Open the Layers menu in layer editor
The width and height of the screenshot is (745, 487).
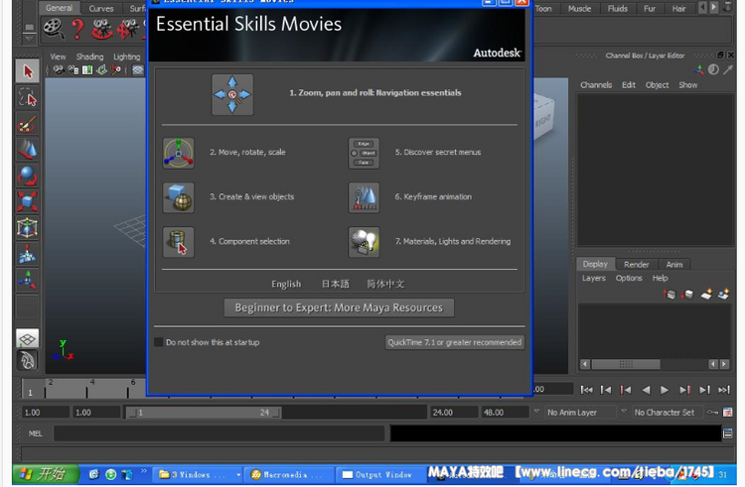coord(594,279)
